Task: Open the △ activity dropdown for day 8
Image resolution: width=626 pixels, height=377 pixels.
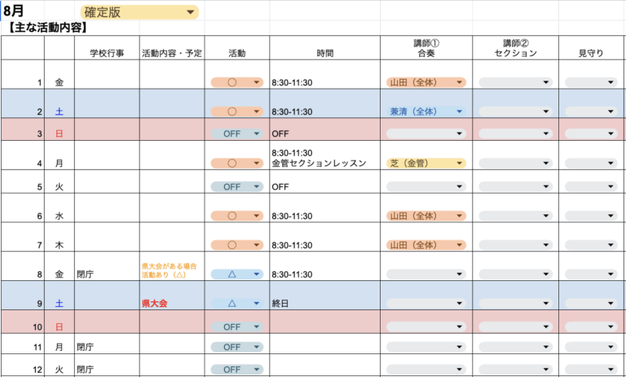Action: (x=256, y=274)
